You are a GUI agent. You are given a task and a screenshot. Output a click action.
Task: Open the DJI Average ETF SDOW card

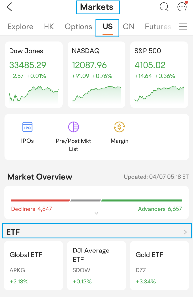(x=96, y=266)
